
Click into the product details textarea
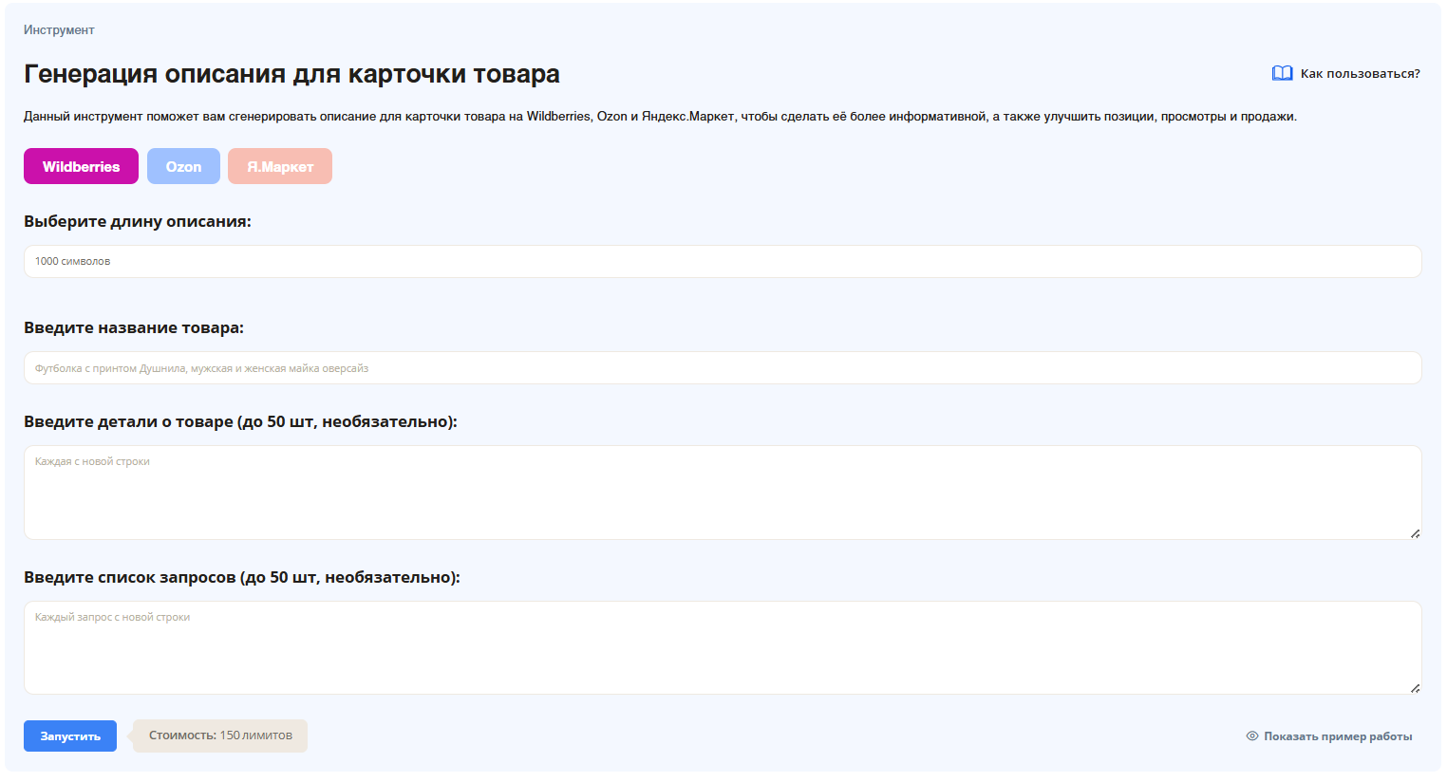[x=723, y=493]
